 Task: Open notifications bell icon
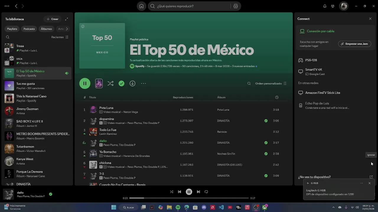tap(325, 6)
